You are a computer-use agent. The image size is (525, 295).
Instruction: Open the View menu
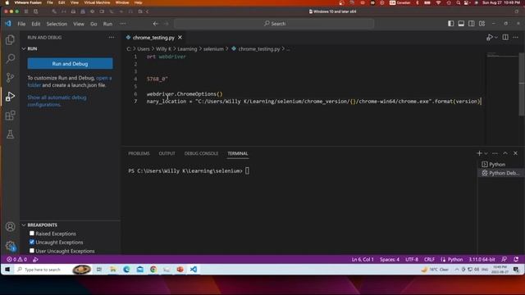click(79, 24)
